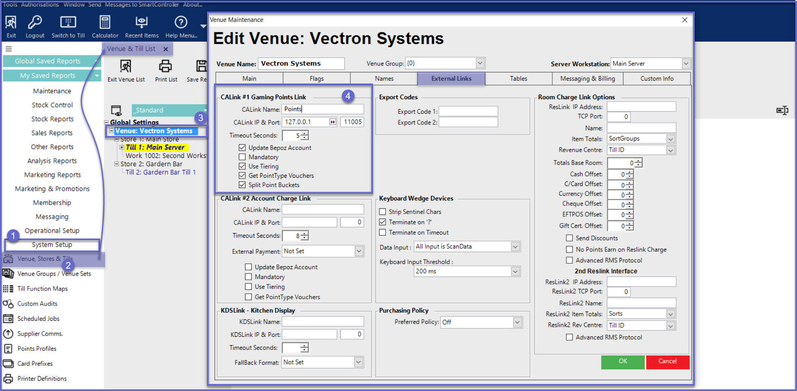Open Supplier Comms.
This screenshot has height=391, width=797.
[40, 334]
